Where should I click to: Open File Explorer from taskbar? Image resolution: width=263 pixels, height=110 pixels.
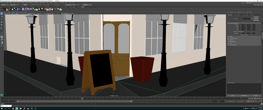pos(20,108)
